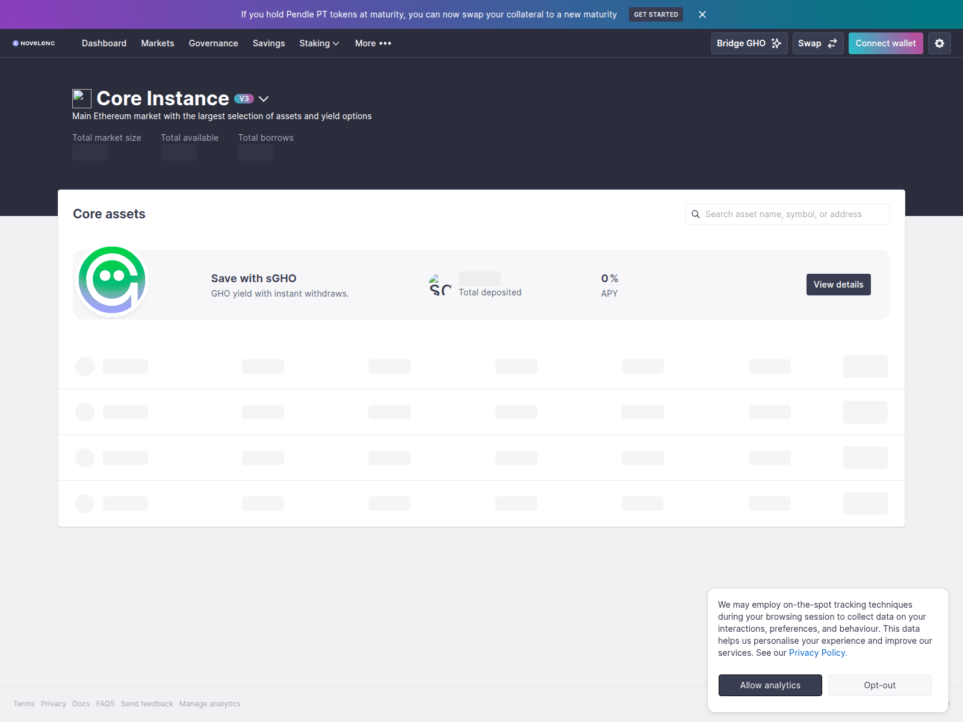Click the sGHO token icon beside Total deposited

coord(440,285)
